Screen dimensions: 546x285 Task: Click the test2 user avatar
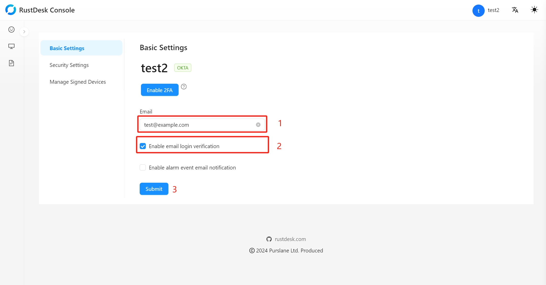coord(478,11)
